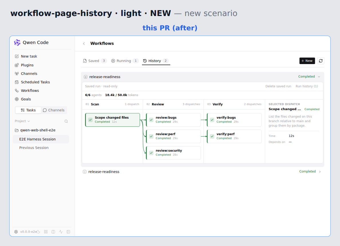The image size is (340, 246).
Task: Click the split columns icon in the sidebar footer
Action: pyautogui.click(x=53, y=232)
